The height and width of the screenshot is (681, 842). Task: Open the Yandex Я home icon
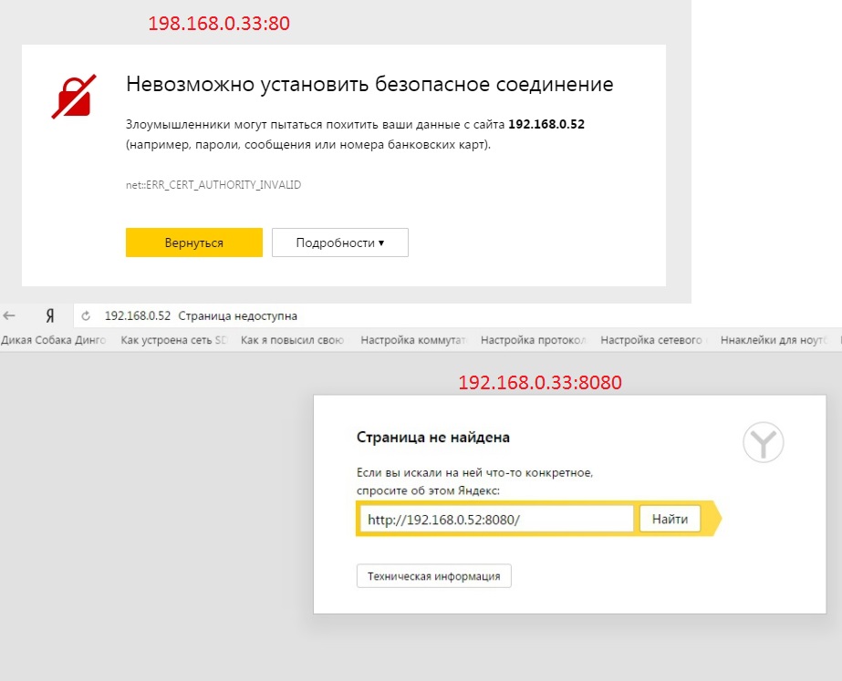click(50, 316)
